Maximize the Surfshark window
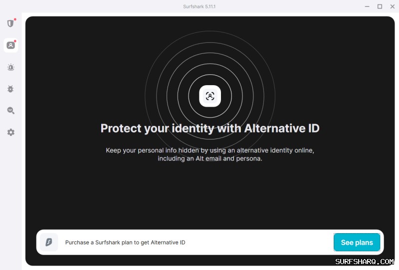399x270 pixels. point(380,6)
